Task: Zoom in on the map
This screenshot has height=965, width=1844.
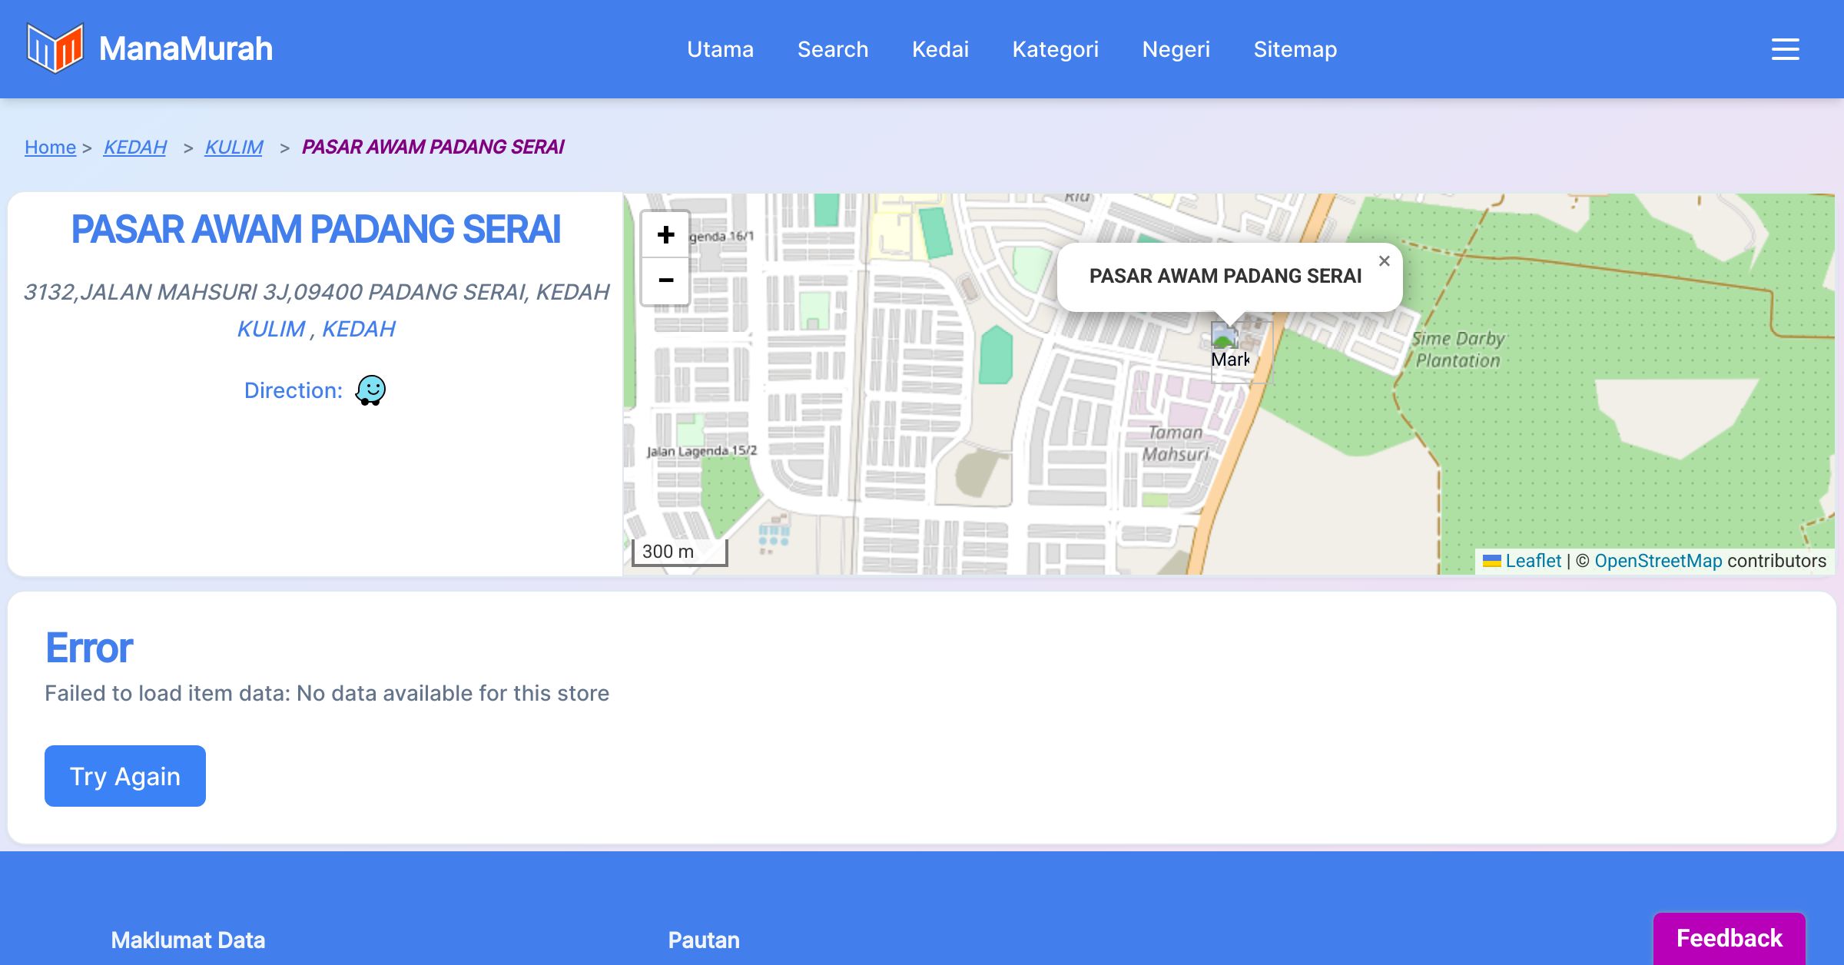Action: coord(665,235)
